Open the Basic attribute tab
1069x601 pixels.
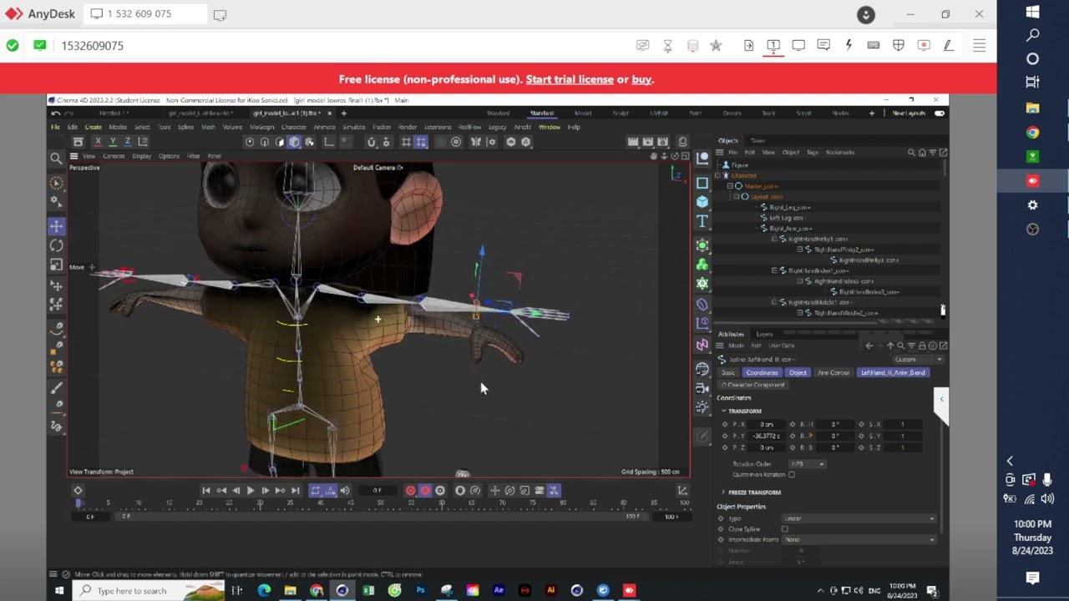point(728,372)
